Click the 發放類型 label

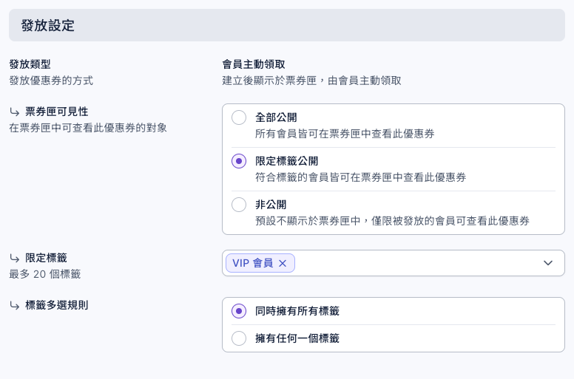[30, 64]
